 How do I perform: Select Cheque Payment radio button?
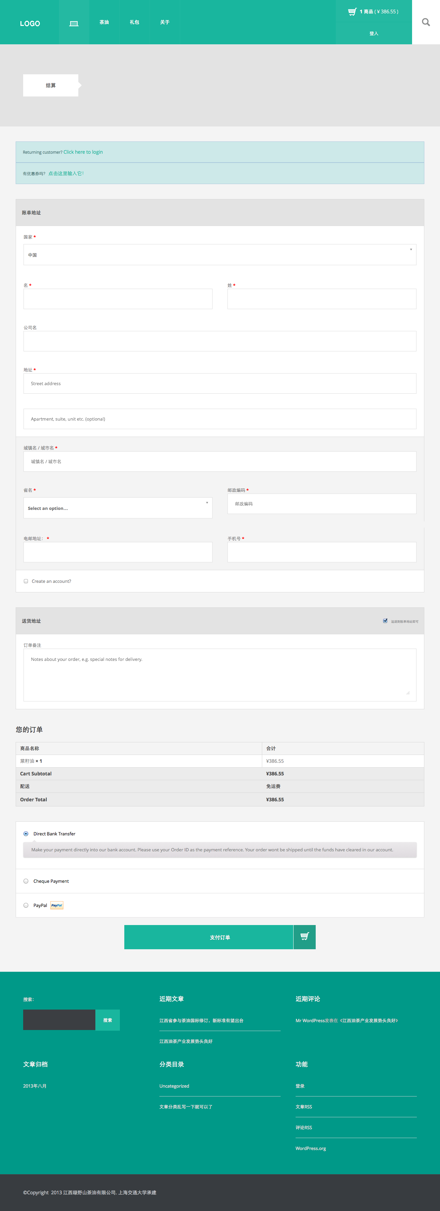click(26, 881)
